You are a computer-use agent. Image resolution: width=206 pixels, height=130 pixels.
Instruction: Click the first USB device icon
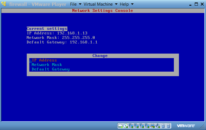coord(163,125)
